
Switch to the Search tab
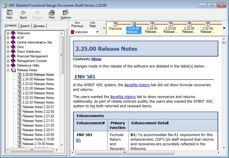point(25,26)
